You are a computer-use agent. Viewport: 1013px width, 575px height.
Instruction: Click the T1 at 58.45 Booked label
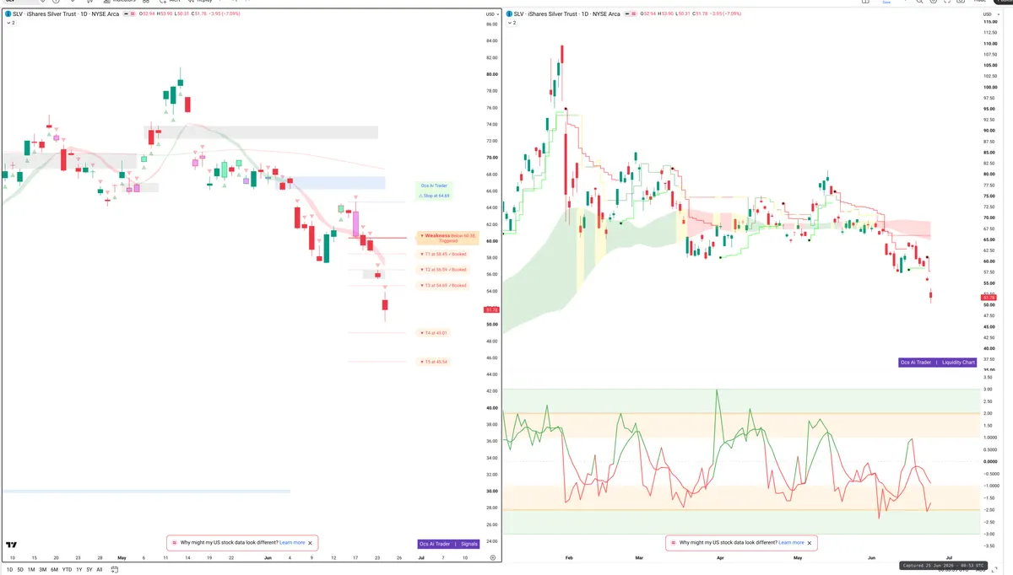click(443, 254)
